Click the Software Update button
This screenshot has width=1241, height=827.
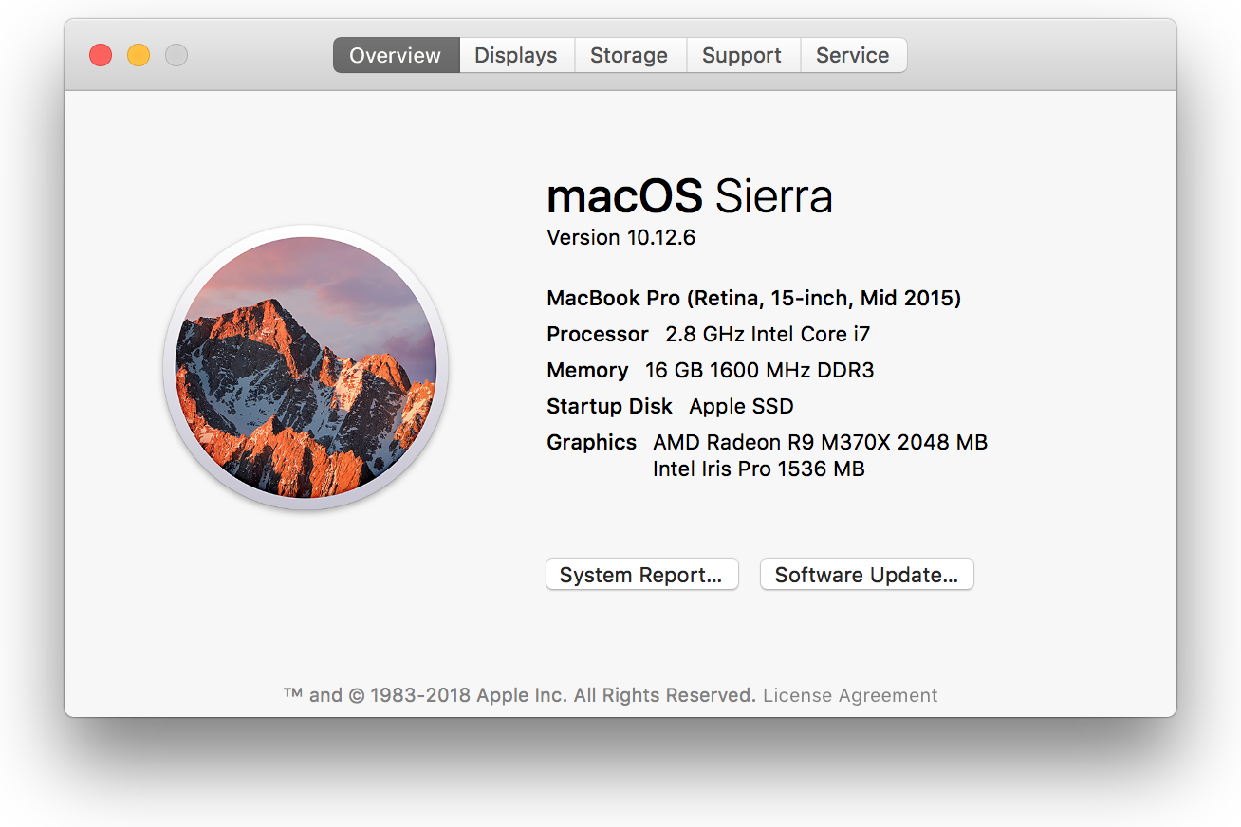(x=866, y=574)
